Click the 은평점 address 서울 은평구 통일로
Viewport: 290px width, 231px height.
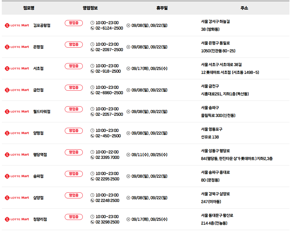(x=215, y=43)
